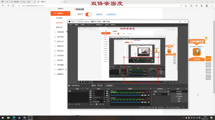The image size is (215, 120).
Task: Add a new source with plus icon
Action: click(91, 104)
